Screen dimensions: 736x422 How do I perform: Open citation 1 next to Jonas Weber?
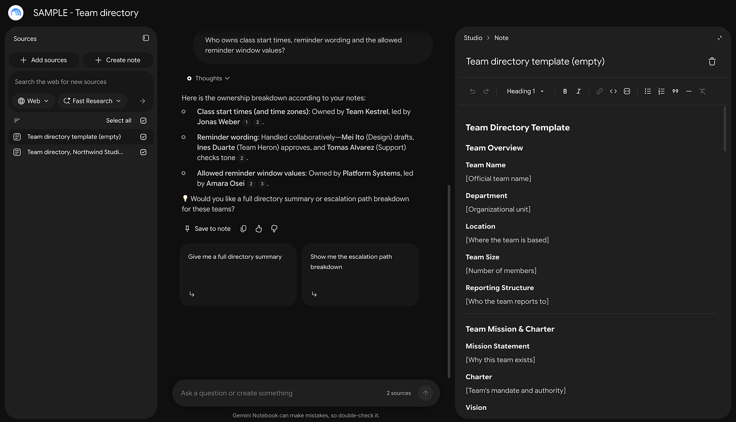pyautogui.click(x=247, y=122)
